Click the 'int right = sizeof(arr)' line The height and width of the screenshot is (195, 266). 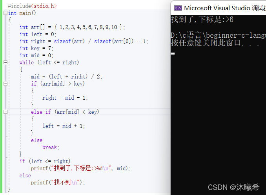coord(84,41)
